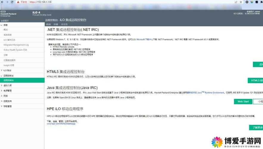Click the dark square extension icon
Image resolution: width=263 pixels, height=149 pixels.
click(257, 2)
